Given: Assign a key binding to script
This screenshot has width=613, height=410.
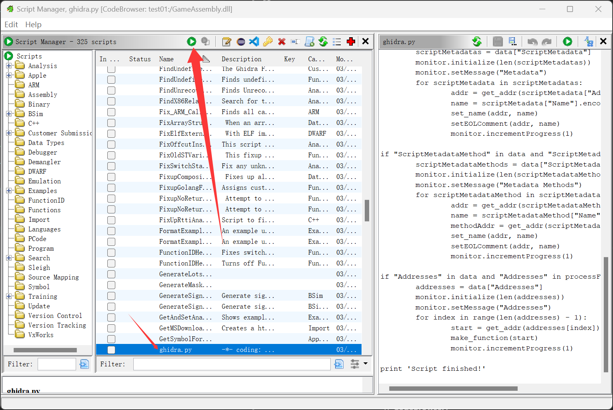Looking at the screenshot, I should (268, 41).
